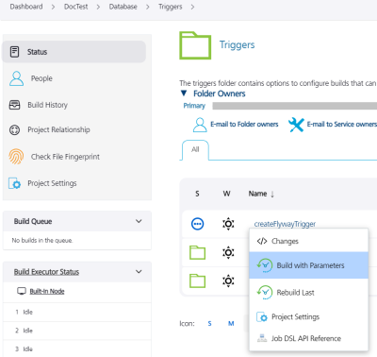Open the Built-In Node link
This screenshot has height=357, width=377.
tap(47, 291)
